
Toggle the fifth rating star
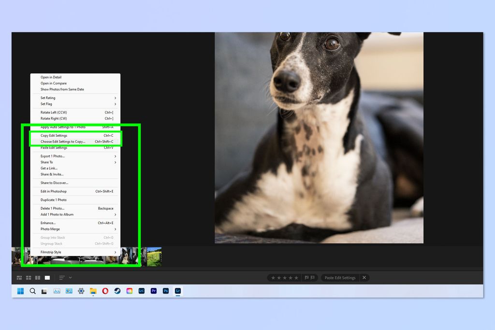pos(297,277)
